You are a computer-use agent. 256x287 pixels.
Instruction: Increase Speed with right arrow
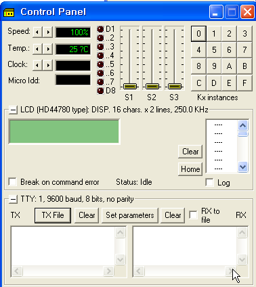48,32
